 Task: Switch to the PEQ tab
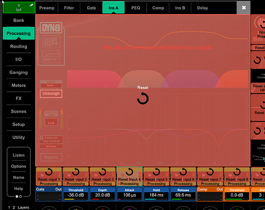[x=136, y=8]
